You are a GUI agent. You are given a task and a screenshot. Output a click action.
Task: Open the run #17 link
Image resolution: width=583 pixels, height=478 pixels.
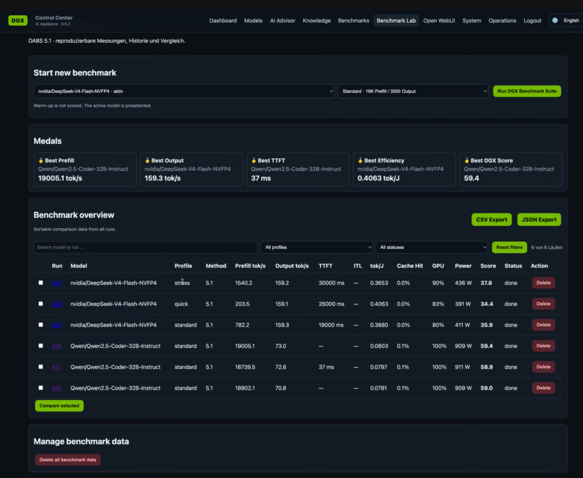[56, 367]
